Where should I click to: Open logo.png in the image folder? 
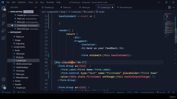tap(24, 43)
